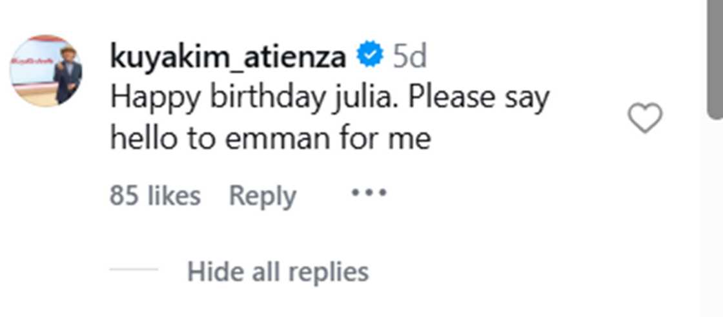View the 85 likes list
The width and height of the screenshot is (723, 317).
(155, 195)
